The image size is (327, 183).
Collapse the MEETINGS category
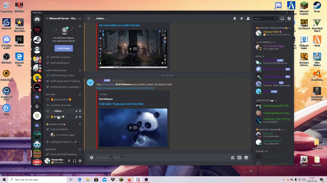[51, 149]
